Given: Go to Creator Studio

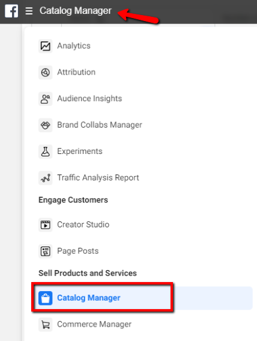Looking at the screenshot, I should pyautogui.click(x=83, y=224).
